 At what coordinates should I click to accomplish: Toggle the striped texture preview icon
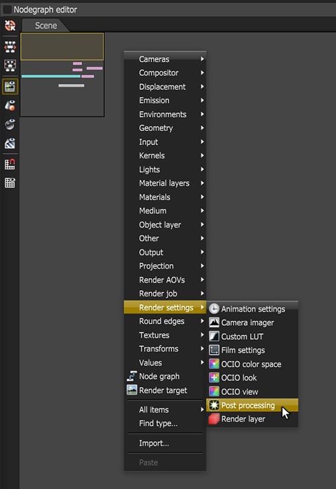pyautogui.click(x=10, y=143)
